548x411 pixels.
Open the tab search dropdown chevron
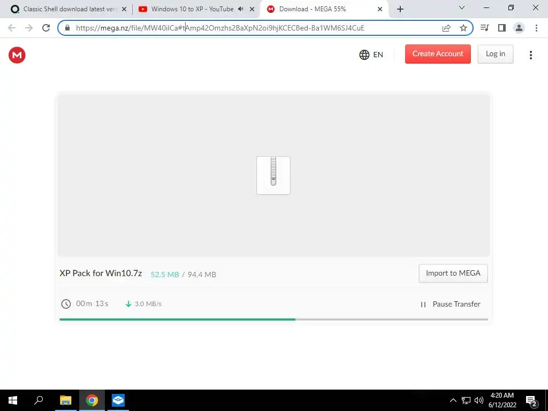tap(462, 7)
